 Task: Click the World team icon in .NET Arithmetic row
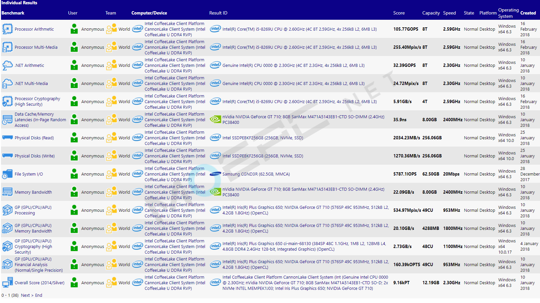tap(111, 65)
